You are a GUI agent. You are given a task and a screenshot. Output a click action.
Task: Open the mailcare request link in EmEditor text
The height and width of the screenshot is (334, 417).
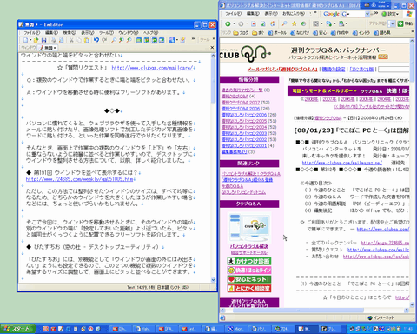(x=152, y=68)
